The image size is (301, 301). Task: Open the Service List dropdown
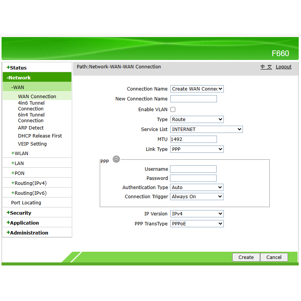206,129
